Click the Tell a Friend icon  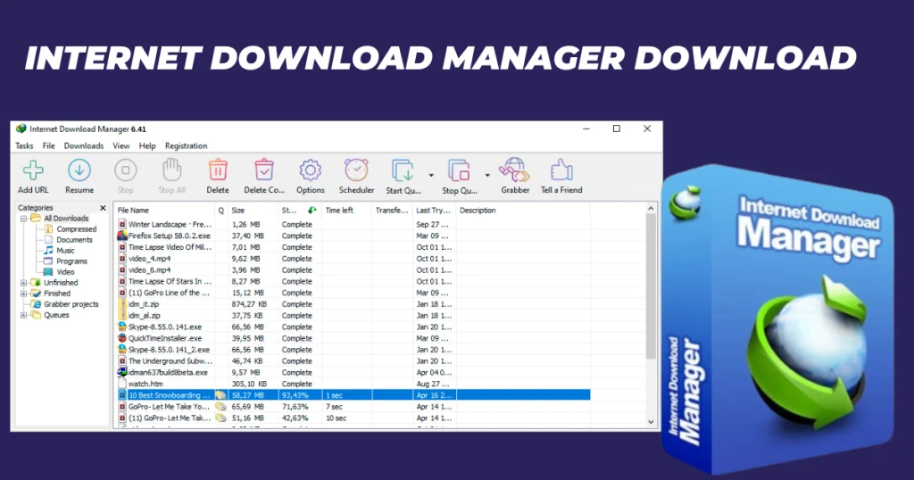(561, 170)
